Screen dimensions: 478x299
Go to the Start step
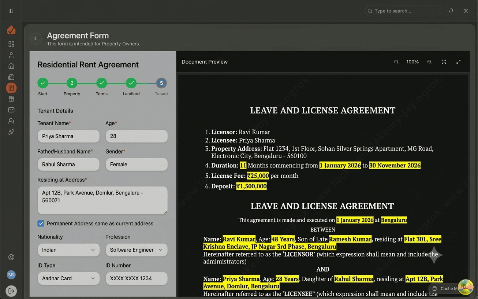point(43,83)
